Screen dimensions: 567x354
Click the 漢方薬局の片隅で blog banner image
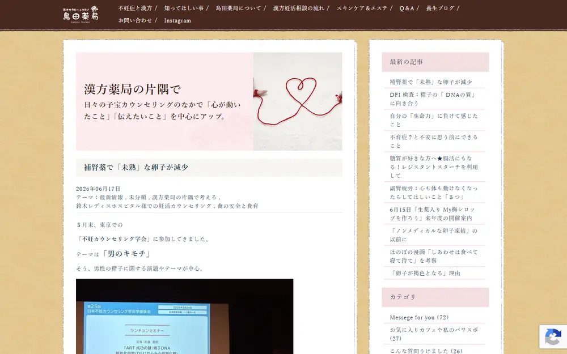[209, 101]
